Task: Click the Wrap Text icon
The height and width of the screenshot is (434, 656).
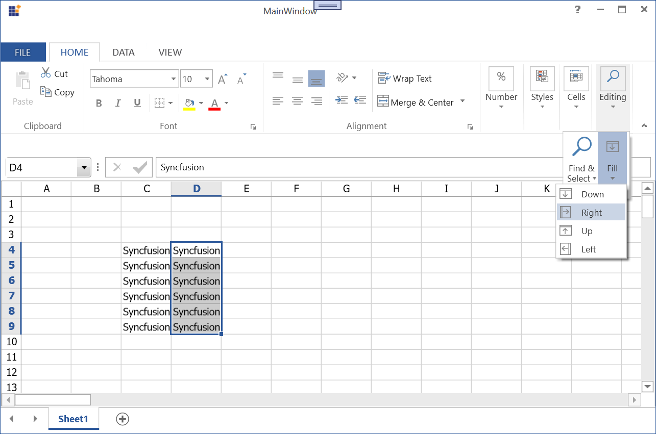Action: tap(384, 79)
